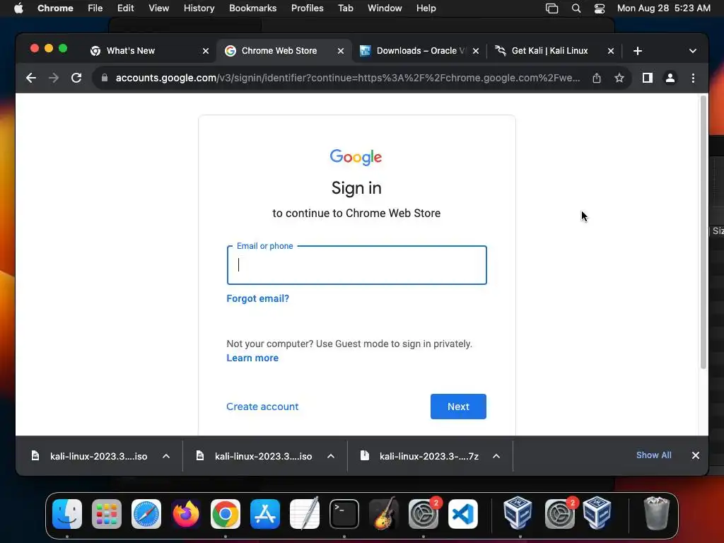Open the Chrome application menu
Screen dimensions: 724x543
click(55, 8)
